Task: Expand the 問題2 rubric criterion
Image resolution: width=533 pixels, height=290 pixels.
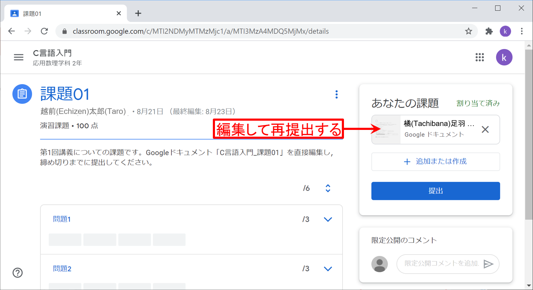Action: 328,269
